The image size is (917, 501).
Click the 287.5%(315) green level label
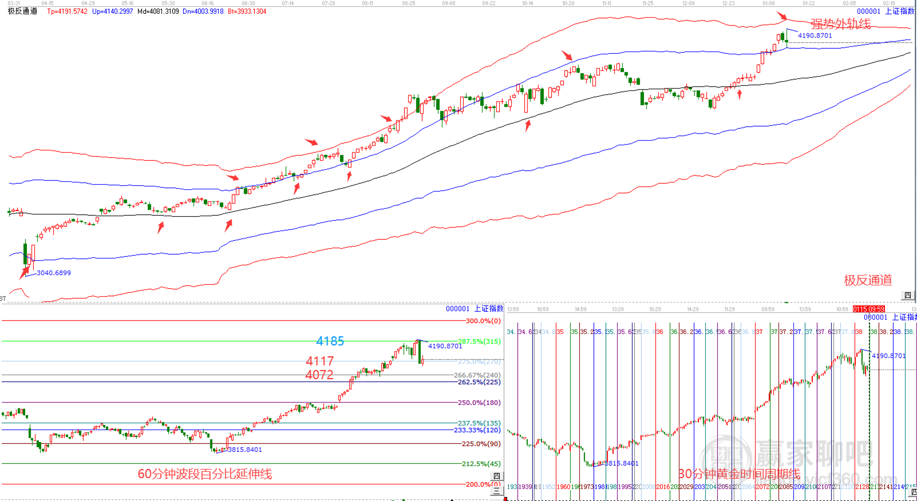point(479,341)
